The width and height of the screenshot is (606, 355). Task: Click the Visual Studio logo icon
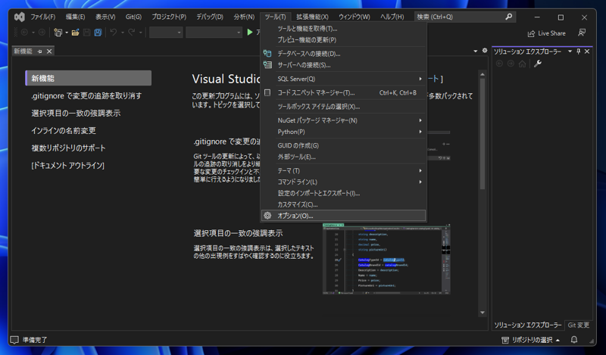point(20,17)
